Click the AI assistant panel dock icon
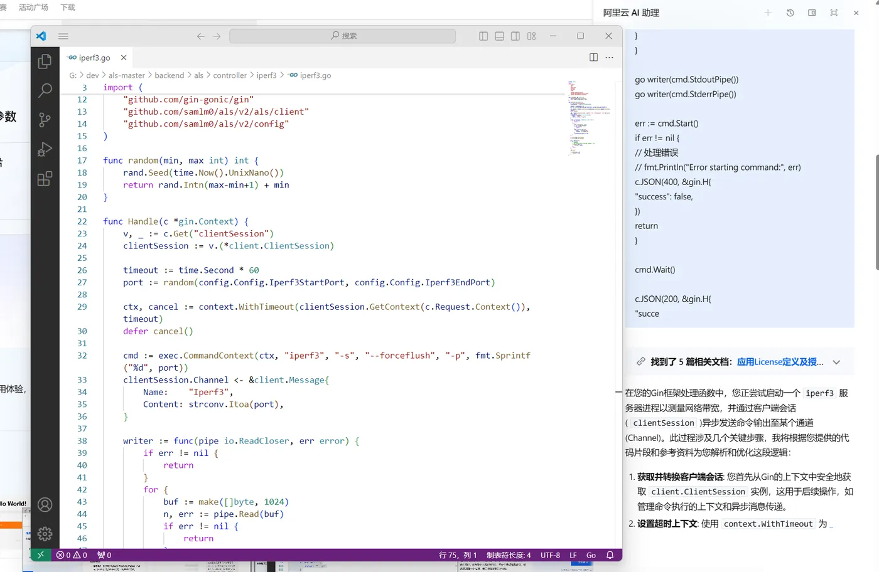Image resolution: width=879 pixels, height=572 pixels. click(812, 13)
